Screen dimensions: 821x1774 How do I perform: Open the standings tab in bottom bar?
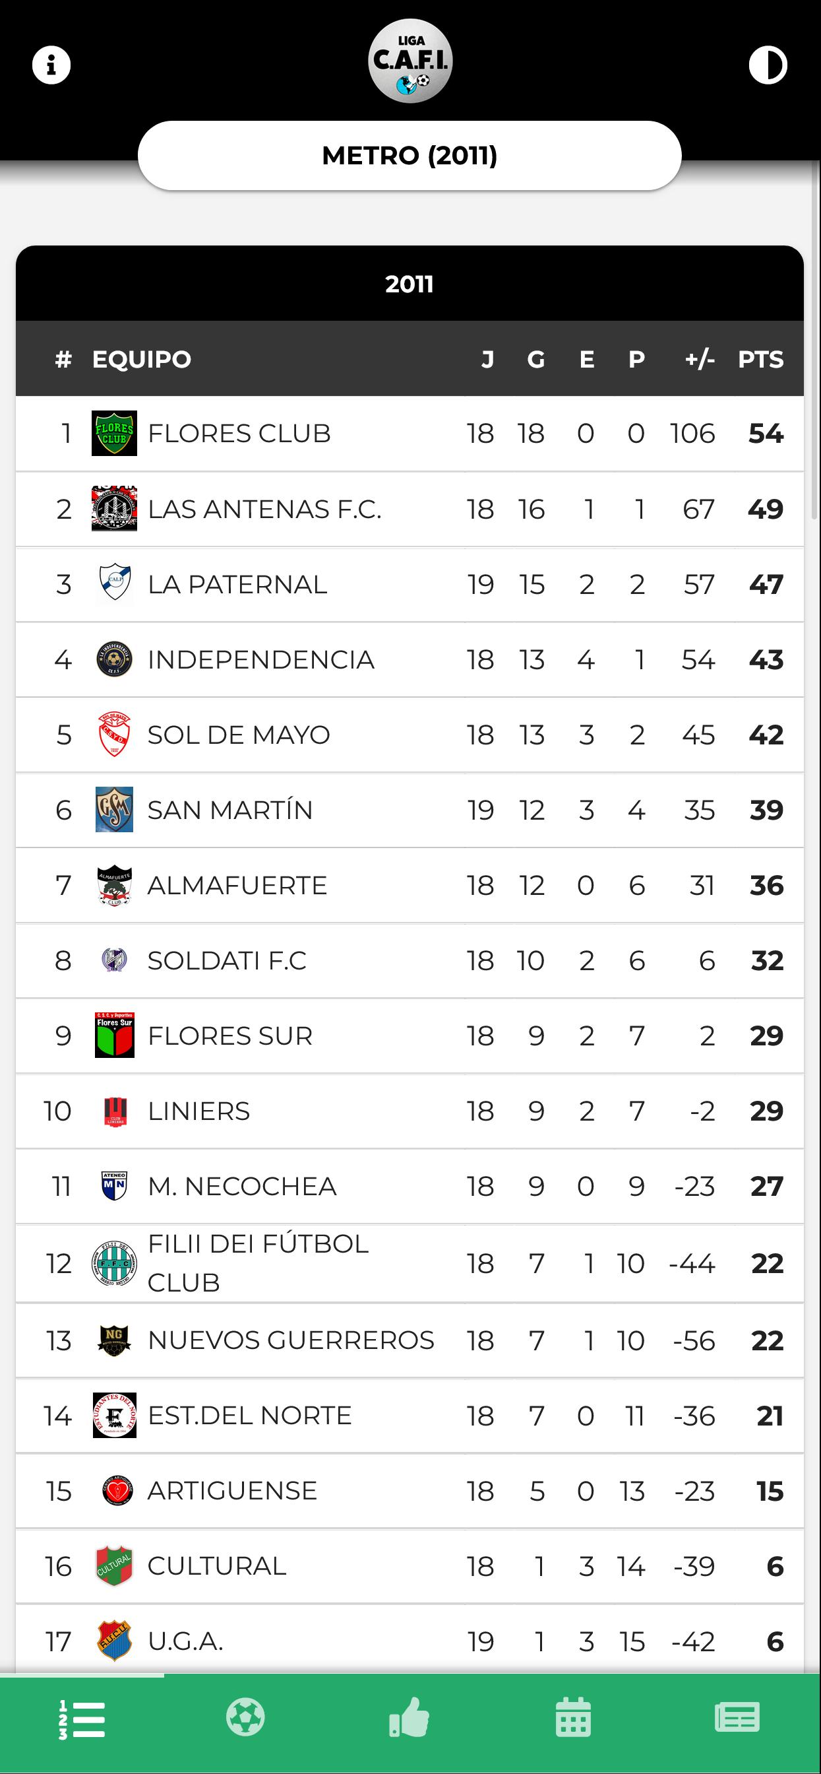pos(82,1719)
